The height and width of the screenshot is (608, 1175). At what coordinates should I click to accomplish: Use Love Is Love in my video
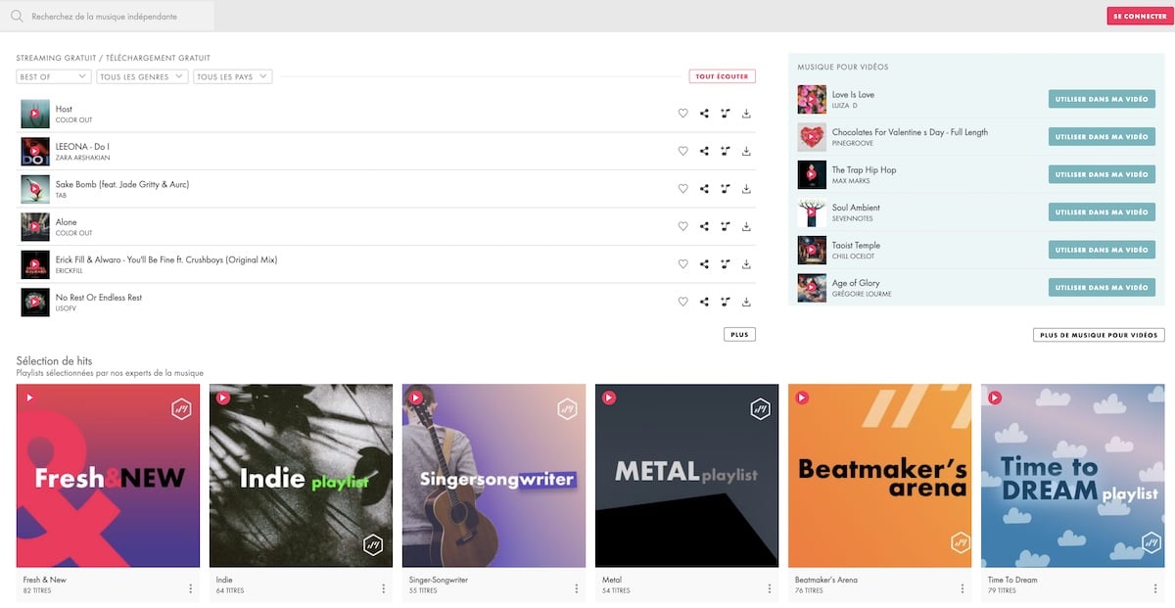[1102, 99]
